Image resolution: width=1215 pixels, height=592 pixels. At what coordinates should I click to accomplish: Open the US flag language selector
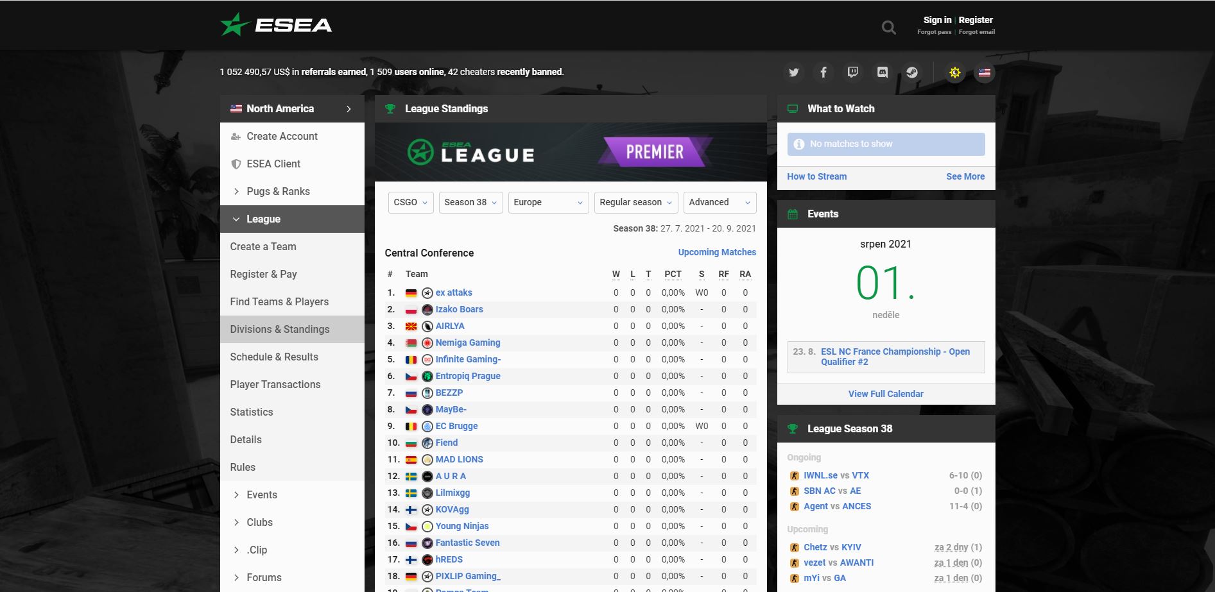pyautogui.click(x=985, y=72)
